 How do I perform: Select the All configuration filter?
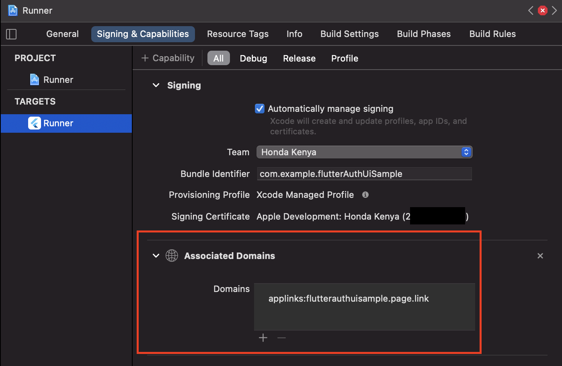point(218,58)
